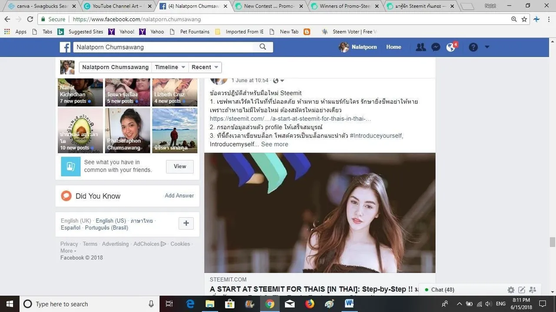Open the Steem Voter bookmark
Screen dimensions: 556x312
[x=349, y=32]
